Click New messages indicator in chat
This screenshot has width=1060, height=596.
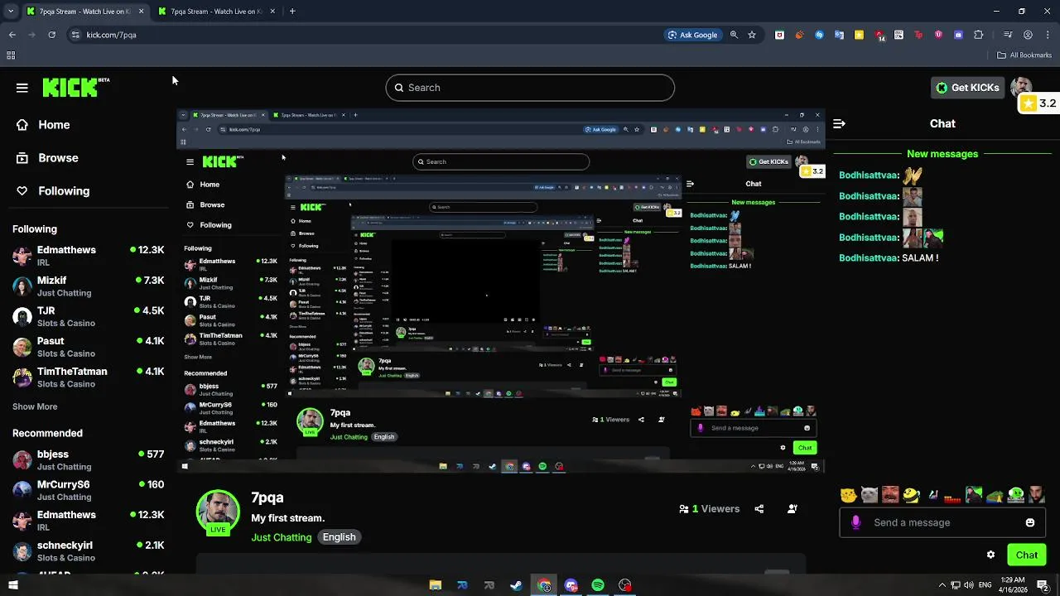(942, 154)
